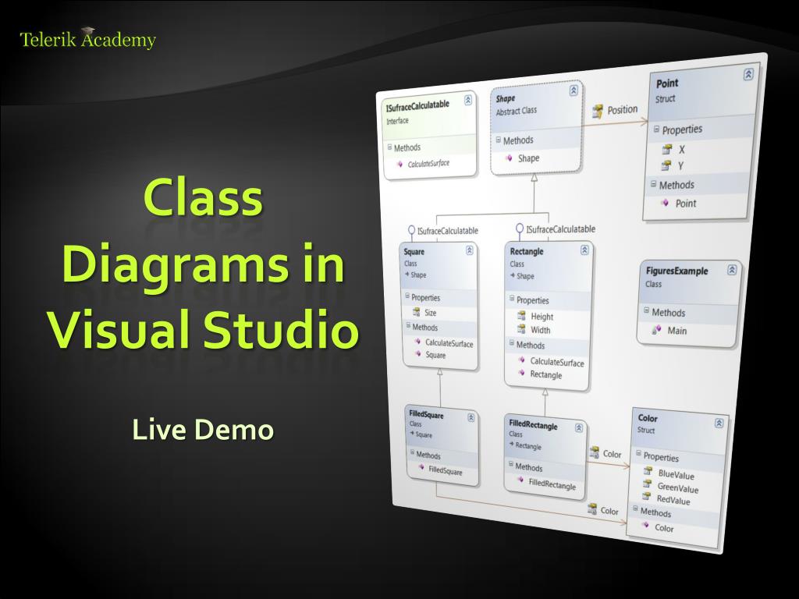Collapse the Shape abstract class box chevron

tap(574, 90)
